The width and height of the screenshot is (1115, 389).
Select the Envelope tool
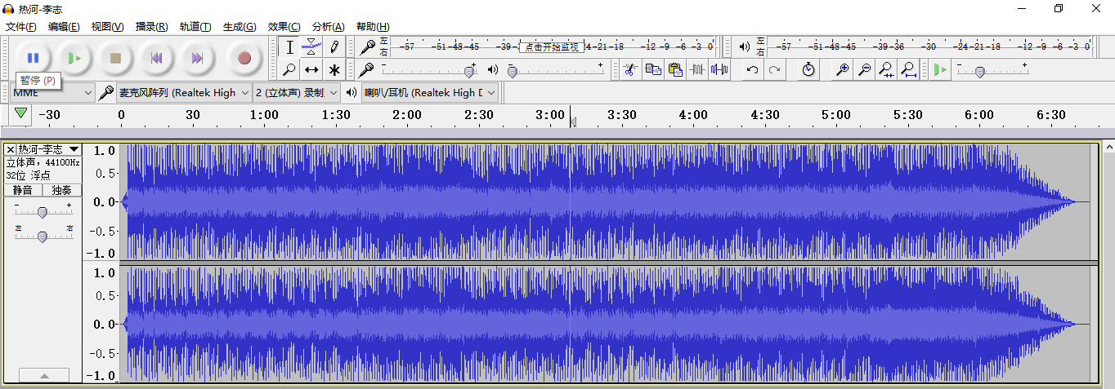pos(311,47)
